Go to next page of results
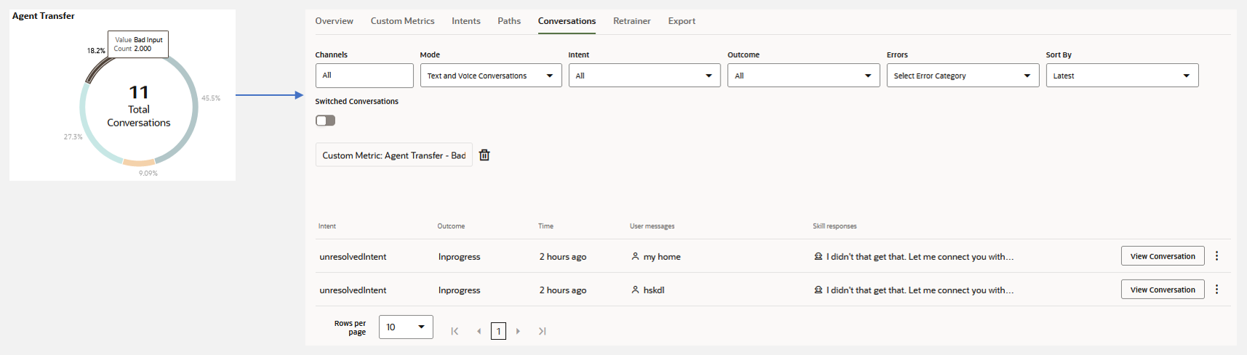Viewport: 1247px width, 355px height. coord(518,331)
